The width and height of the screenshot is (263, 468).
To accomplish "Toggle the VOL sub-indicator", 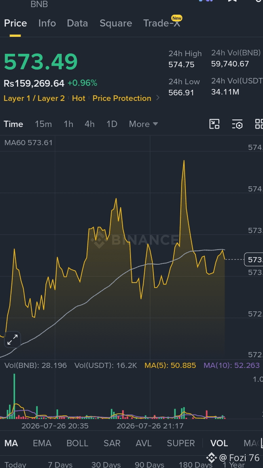I will (219, 443).
